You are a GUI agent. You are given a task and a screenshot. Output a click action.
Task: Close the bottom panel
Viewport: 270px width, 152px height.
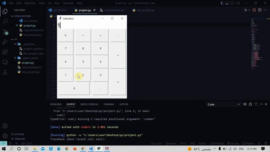point(266,104)
